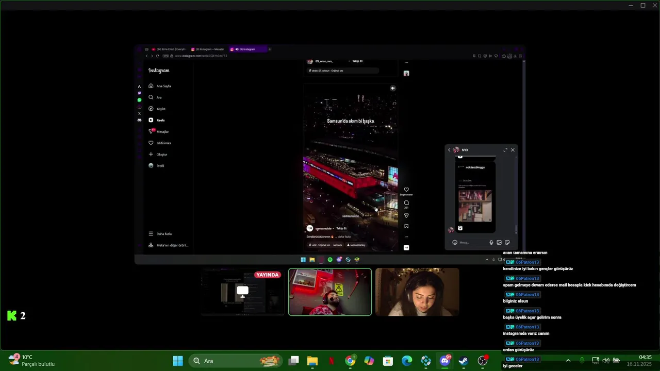Viewport: 660px width, 371px height.
Task: Expand the caption via daha fazla
Action: 344,237
